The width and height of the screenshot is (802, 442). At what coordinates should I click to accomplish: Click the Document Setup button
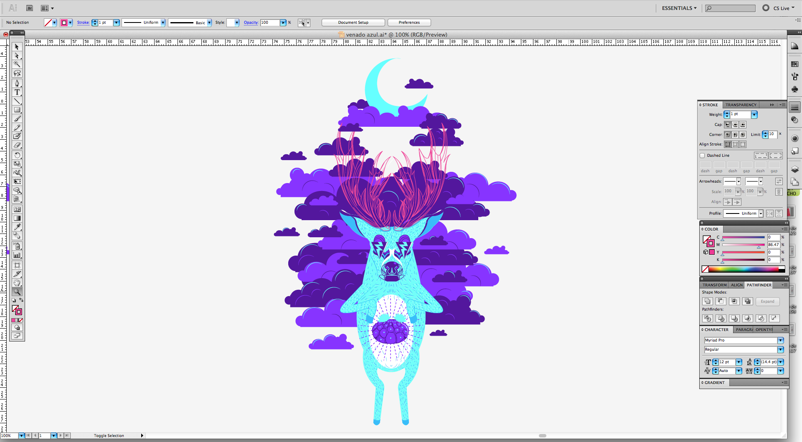tap(353, 23)
